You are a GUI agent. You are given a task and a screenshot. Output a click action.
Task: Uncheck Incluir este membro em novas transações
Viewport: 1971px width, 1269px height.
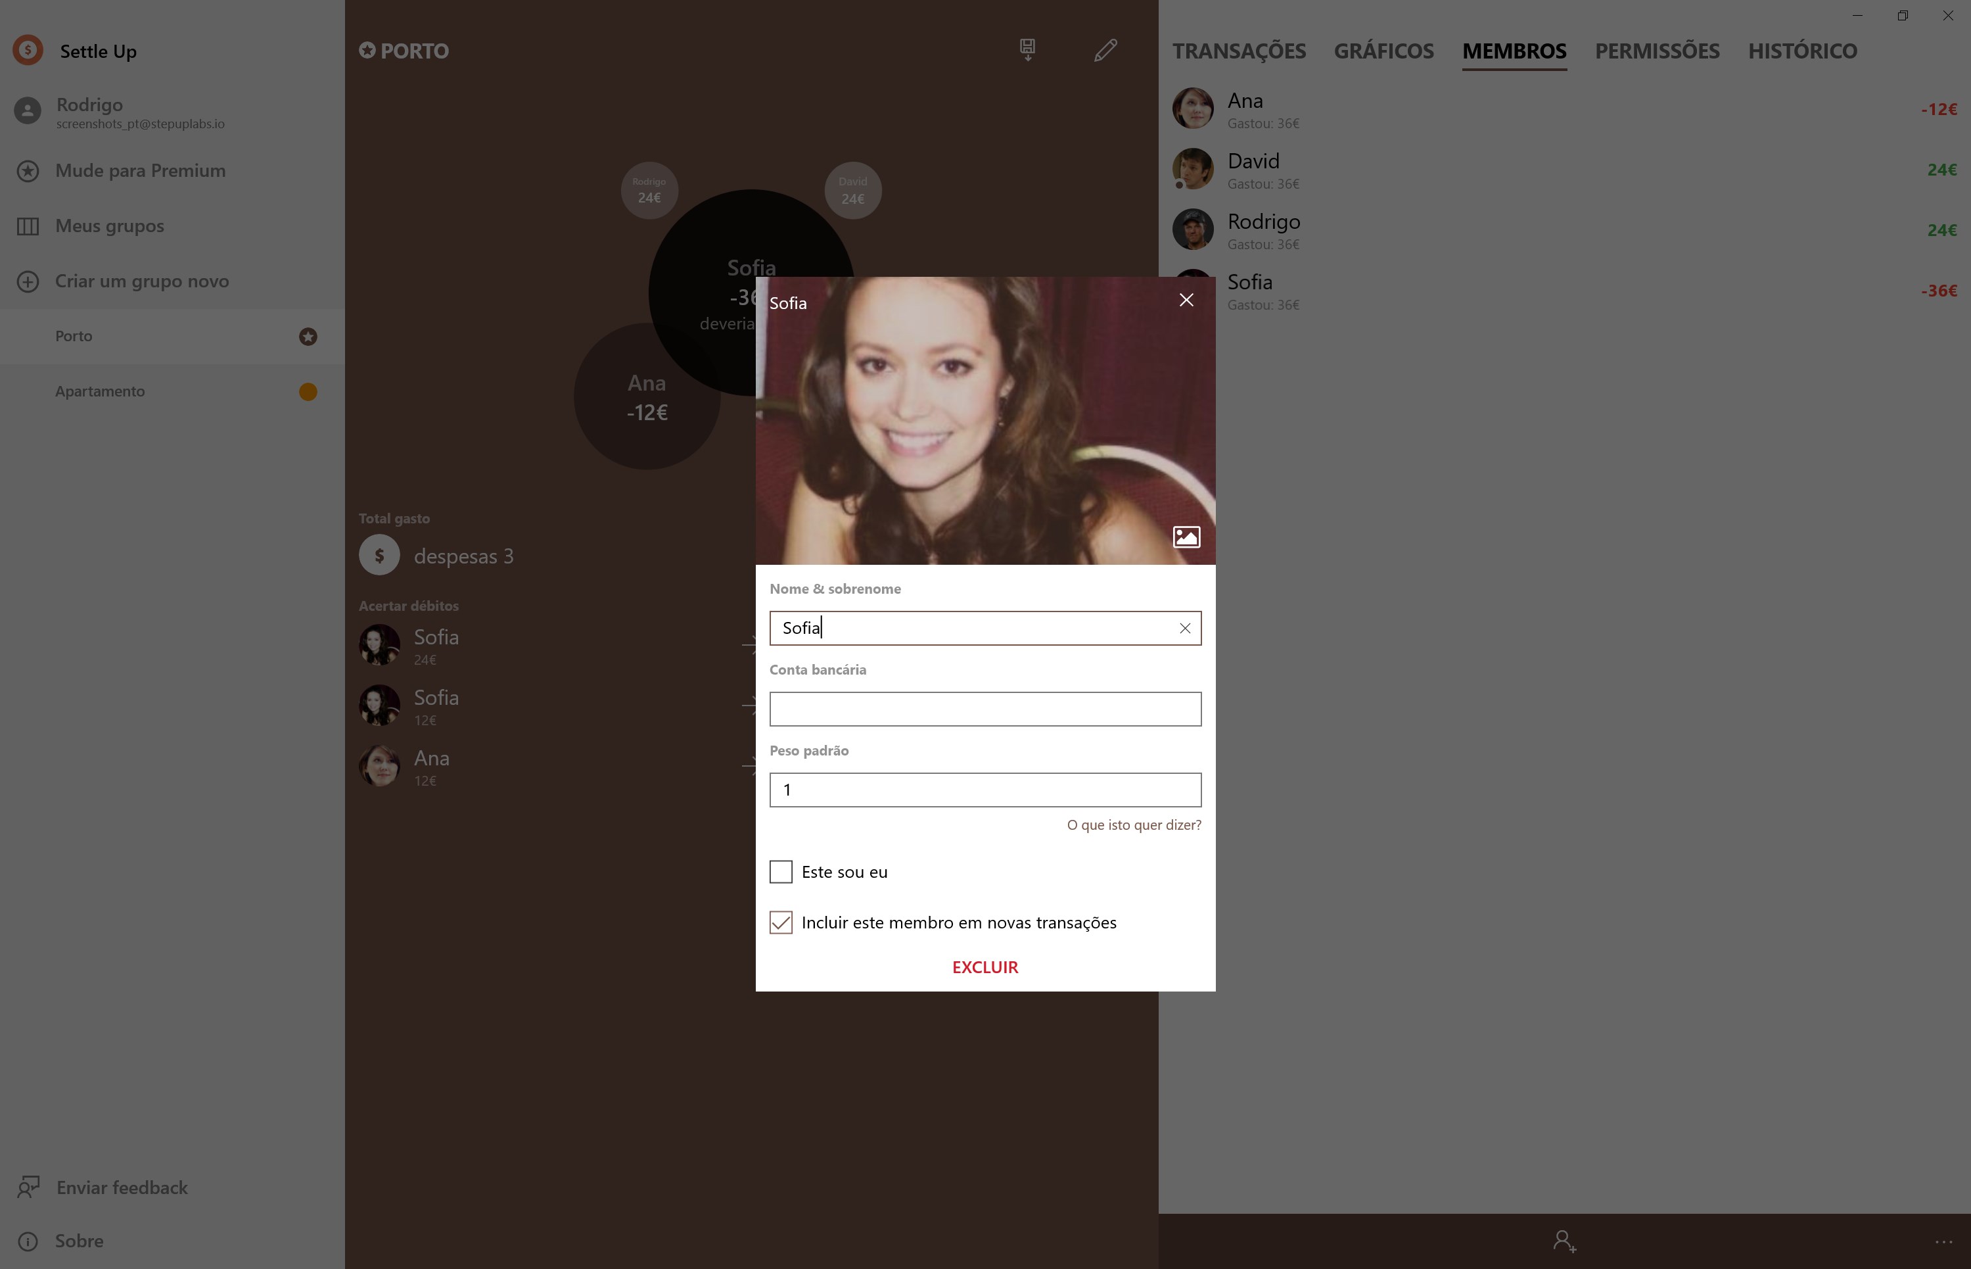pyautogui.click(x=781, y=922)
